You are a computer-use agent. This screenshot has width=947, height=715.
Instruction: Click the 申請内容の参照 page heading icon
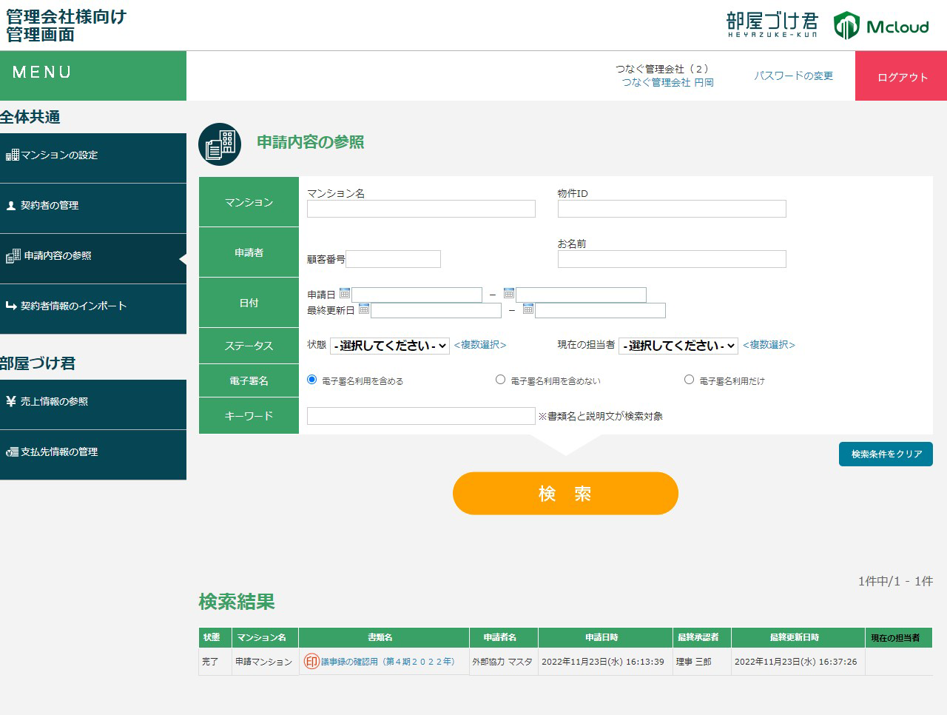tap(220, 144)
